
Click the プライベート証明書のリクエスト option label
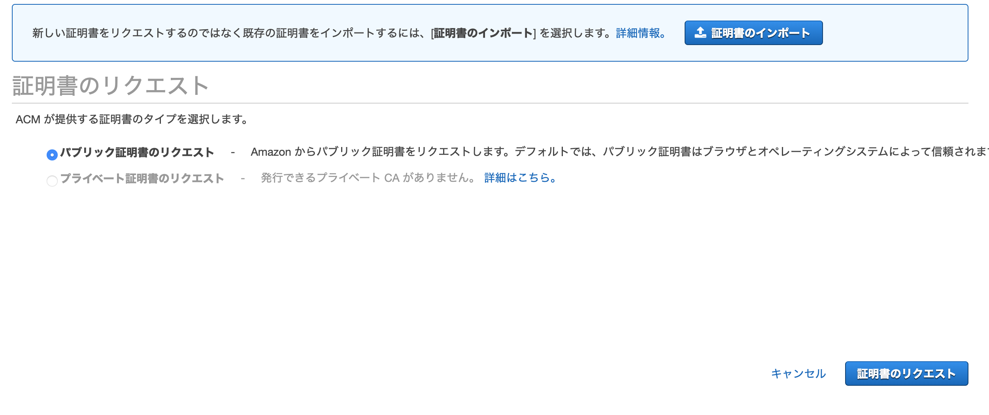click(142, 179)
